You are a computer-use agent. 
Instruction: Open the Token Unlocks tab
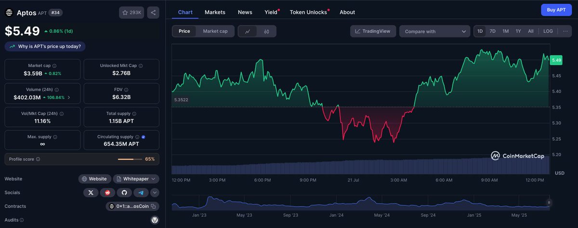(308, 12)
